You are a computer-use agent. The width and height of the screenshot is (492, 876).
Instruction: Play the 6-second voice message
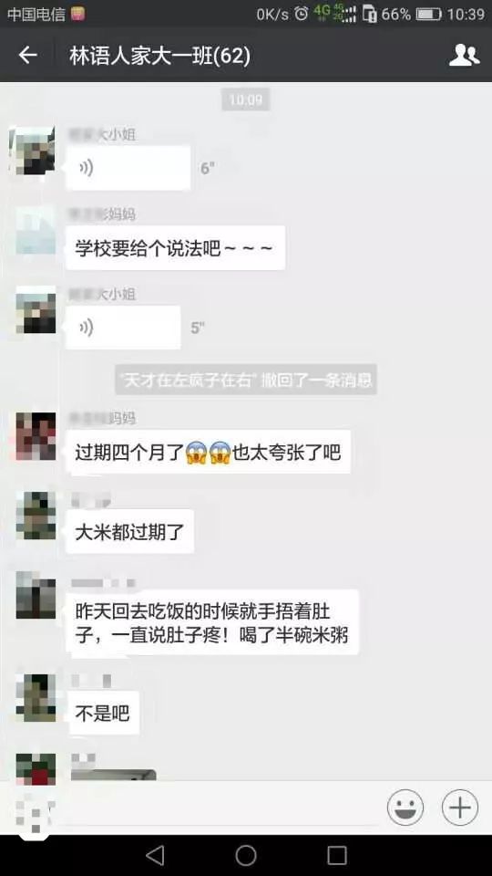128,168
